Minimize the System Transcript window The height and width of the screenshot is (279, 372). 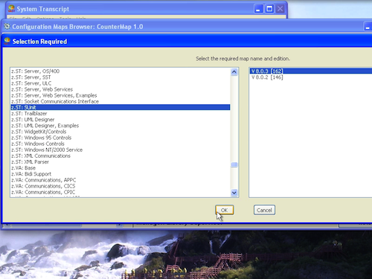(258, 9)
